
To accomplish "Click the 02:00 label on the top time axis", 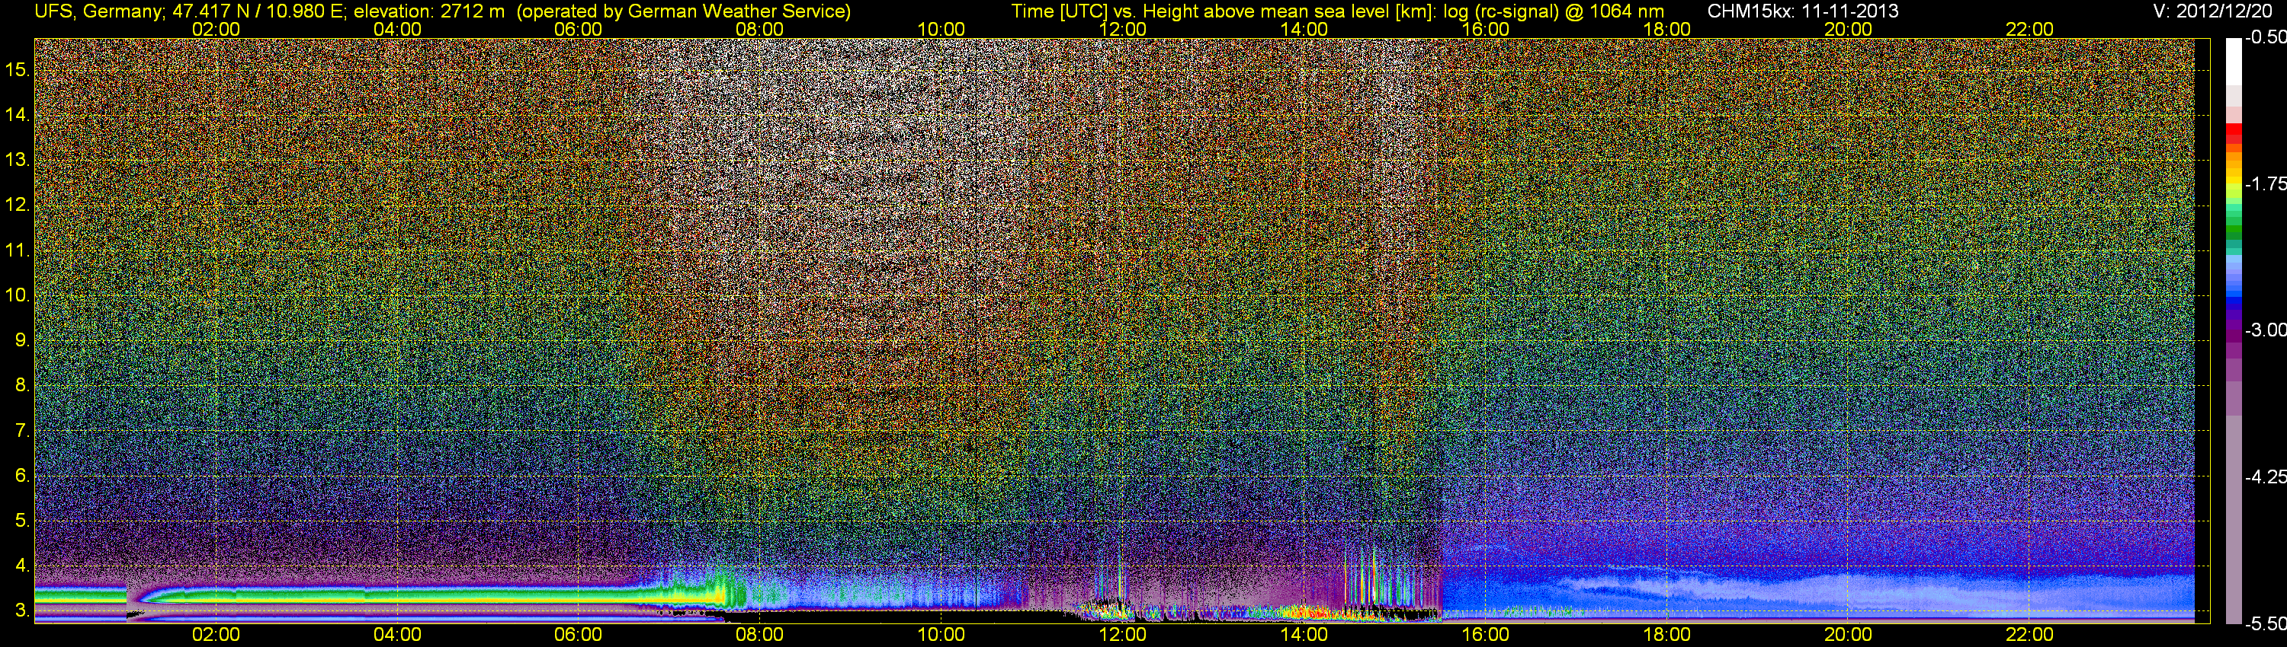I will coord(216,29).
